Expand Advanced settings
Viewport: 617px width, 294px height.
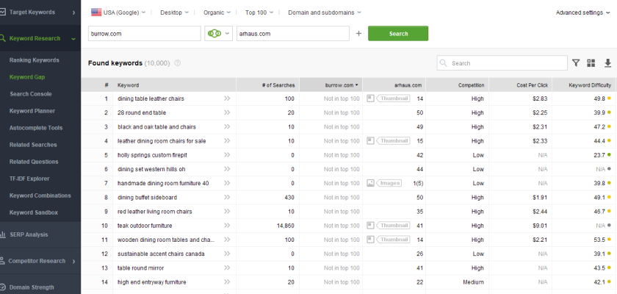click(582, 12)
